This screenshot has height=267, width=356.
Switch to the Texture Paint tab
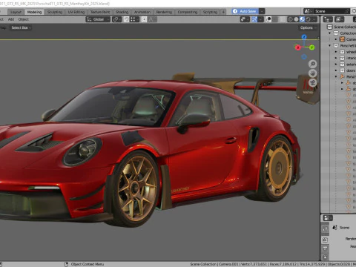(x=100, y=12)
